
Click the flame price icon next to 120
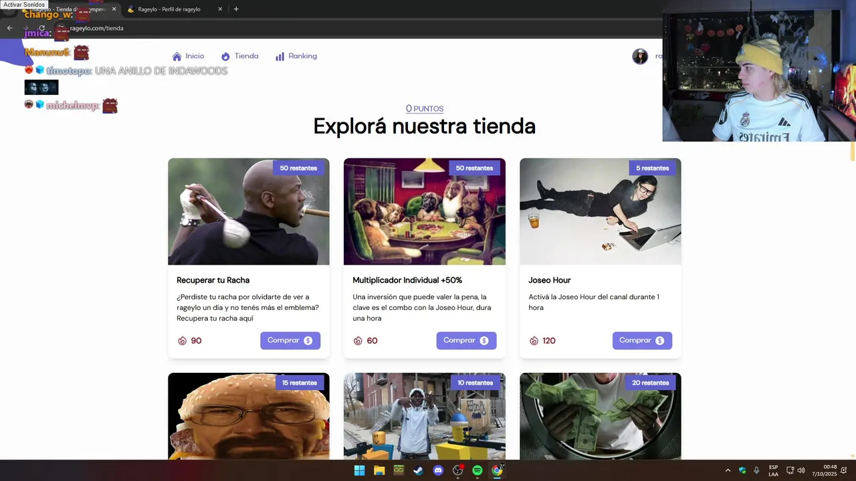(534, 341)
